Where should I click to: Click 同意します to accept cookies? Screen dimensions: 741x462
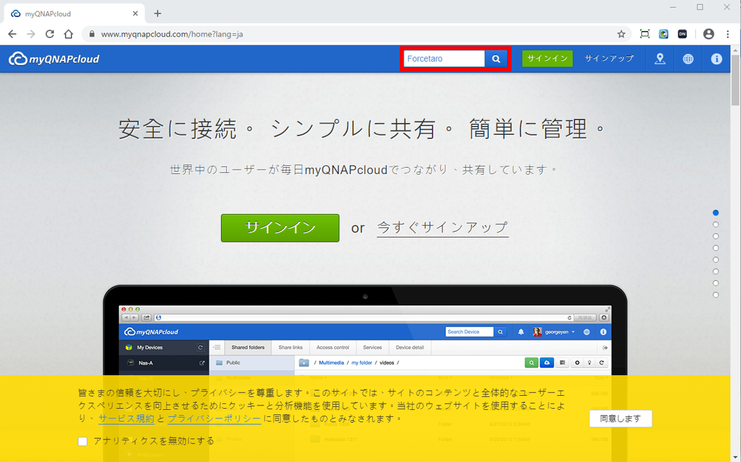[x=620, y=418]
